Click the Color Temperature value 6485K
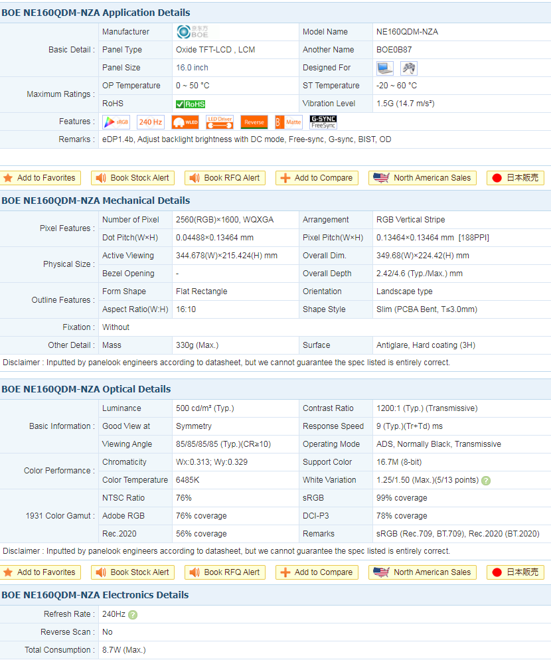 (187, 480)
